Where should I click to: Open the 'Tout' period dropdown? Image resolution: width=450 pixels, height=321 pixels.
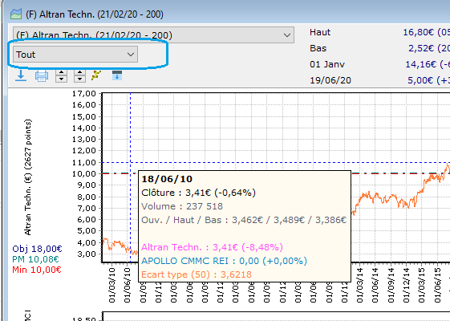(75, 55)
